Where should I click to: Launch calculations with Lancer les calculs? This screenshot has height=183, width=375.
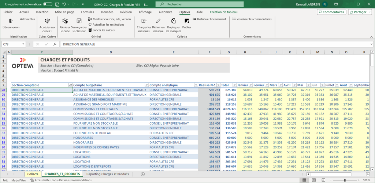101,30
